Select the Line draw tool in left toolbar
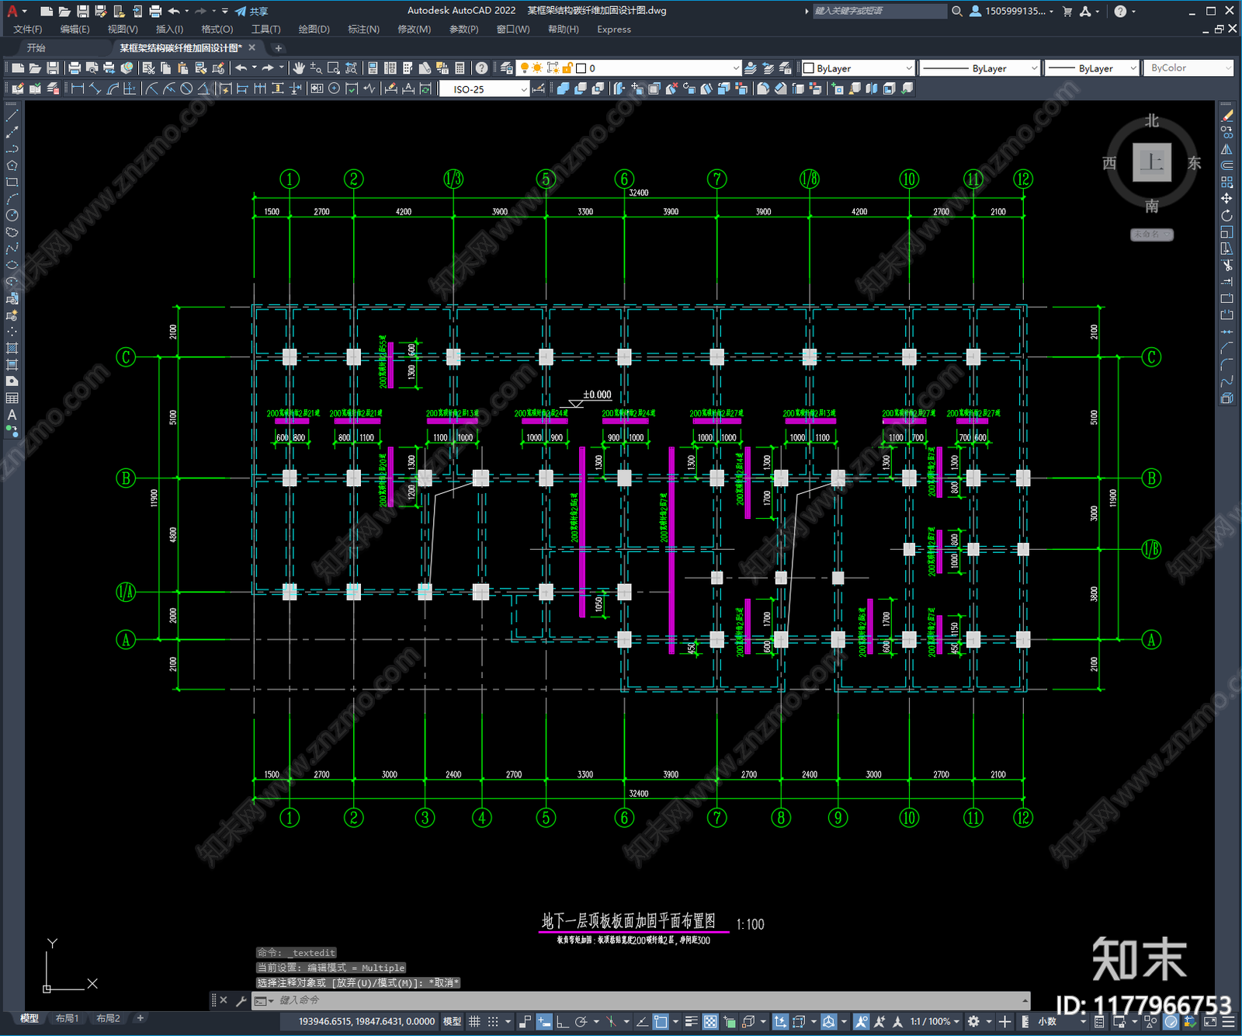1242x1036 pixels. tap(12, 115)
